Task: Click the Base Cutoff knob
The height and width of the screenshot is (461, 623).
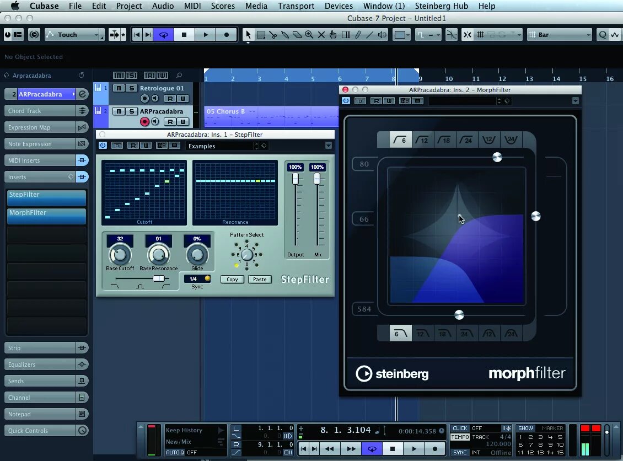Action: point(120,255)
